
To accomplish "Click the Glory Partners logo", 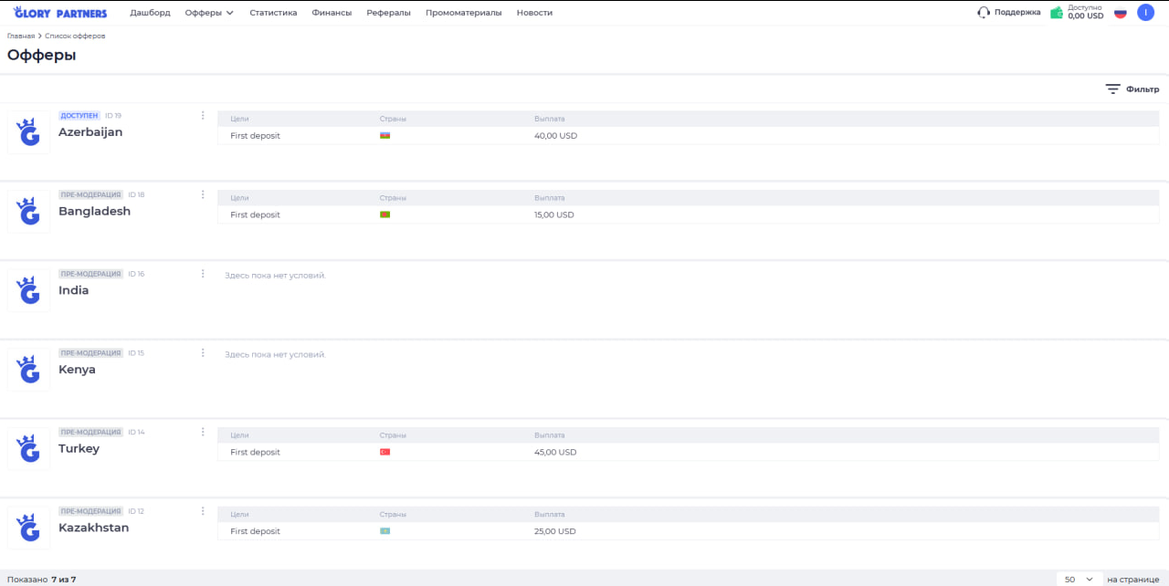I will pos(60,13).
